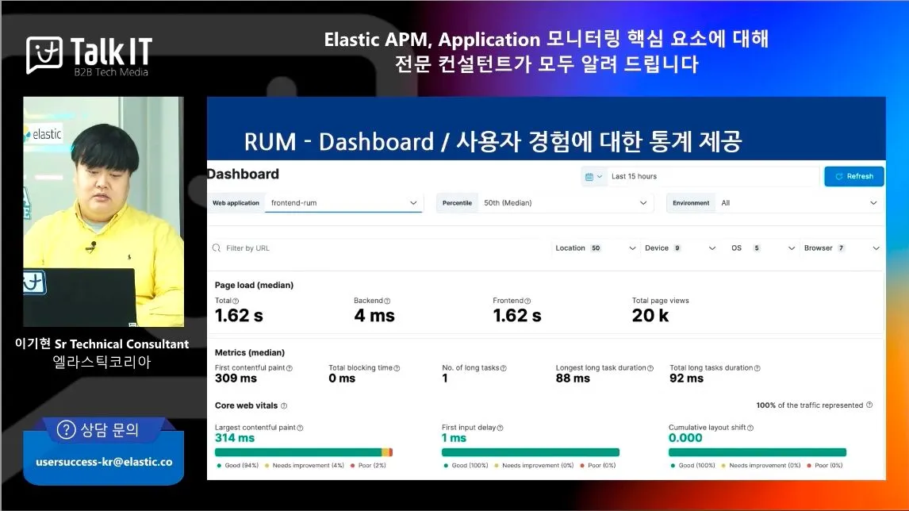Click the Page load (median) section title

[x=254, y=286]
